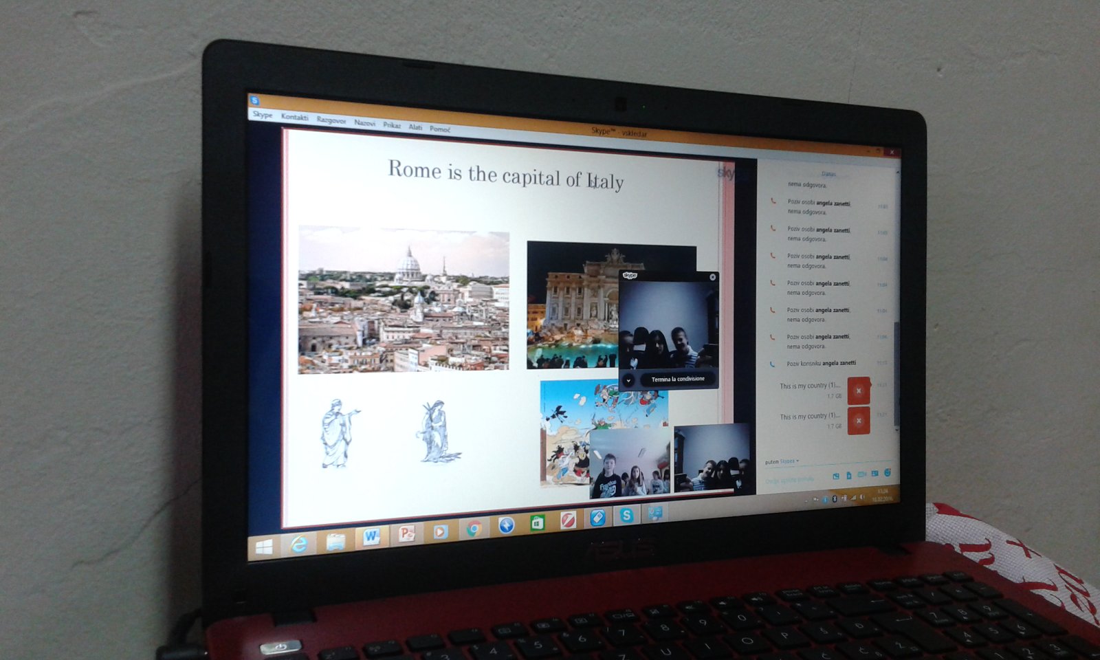Open the Kontakti menu
The image size is (1100, 660).
tap(294, 117)
